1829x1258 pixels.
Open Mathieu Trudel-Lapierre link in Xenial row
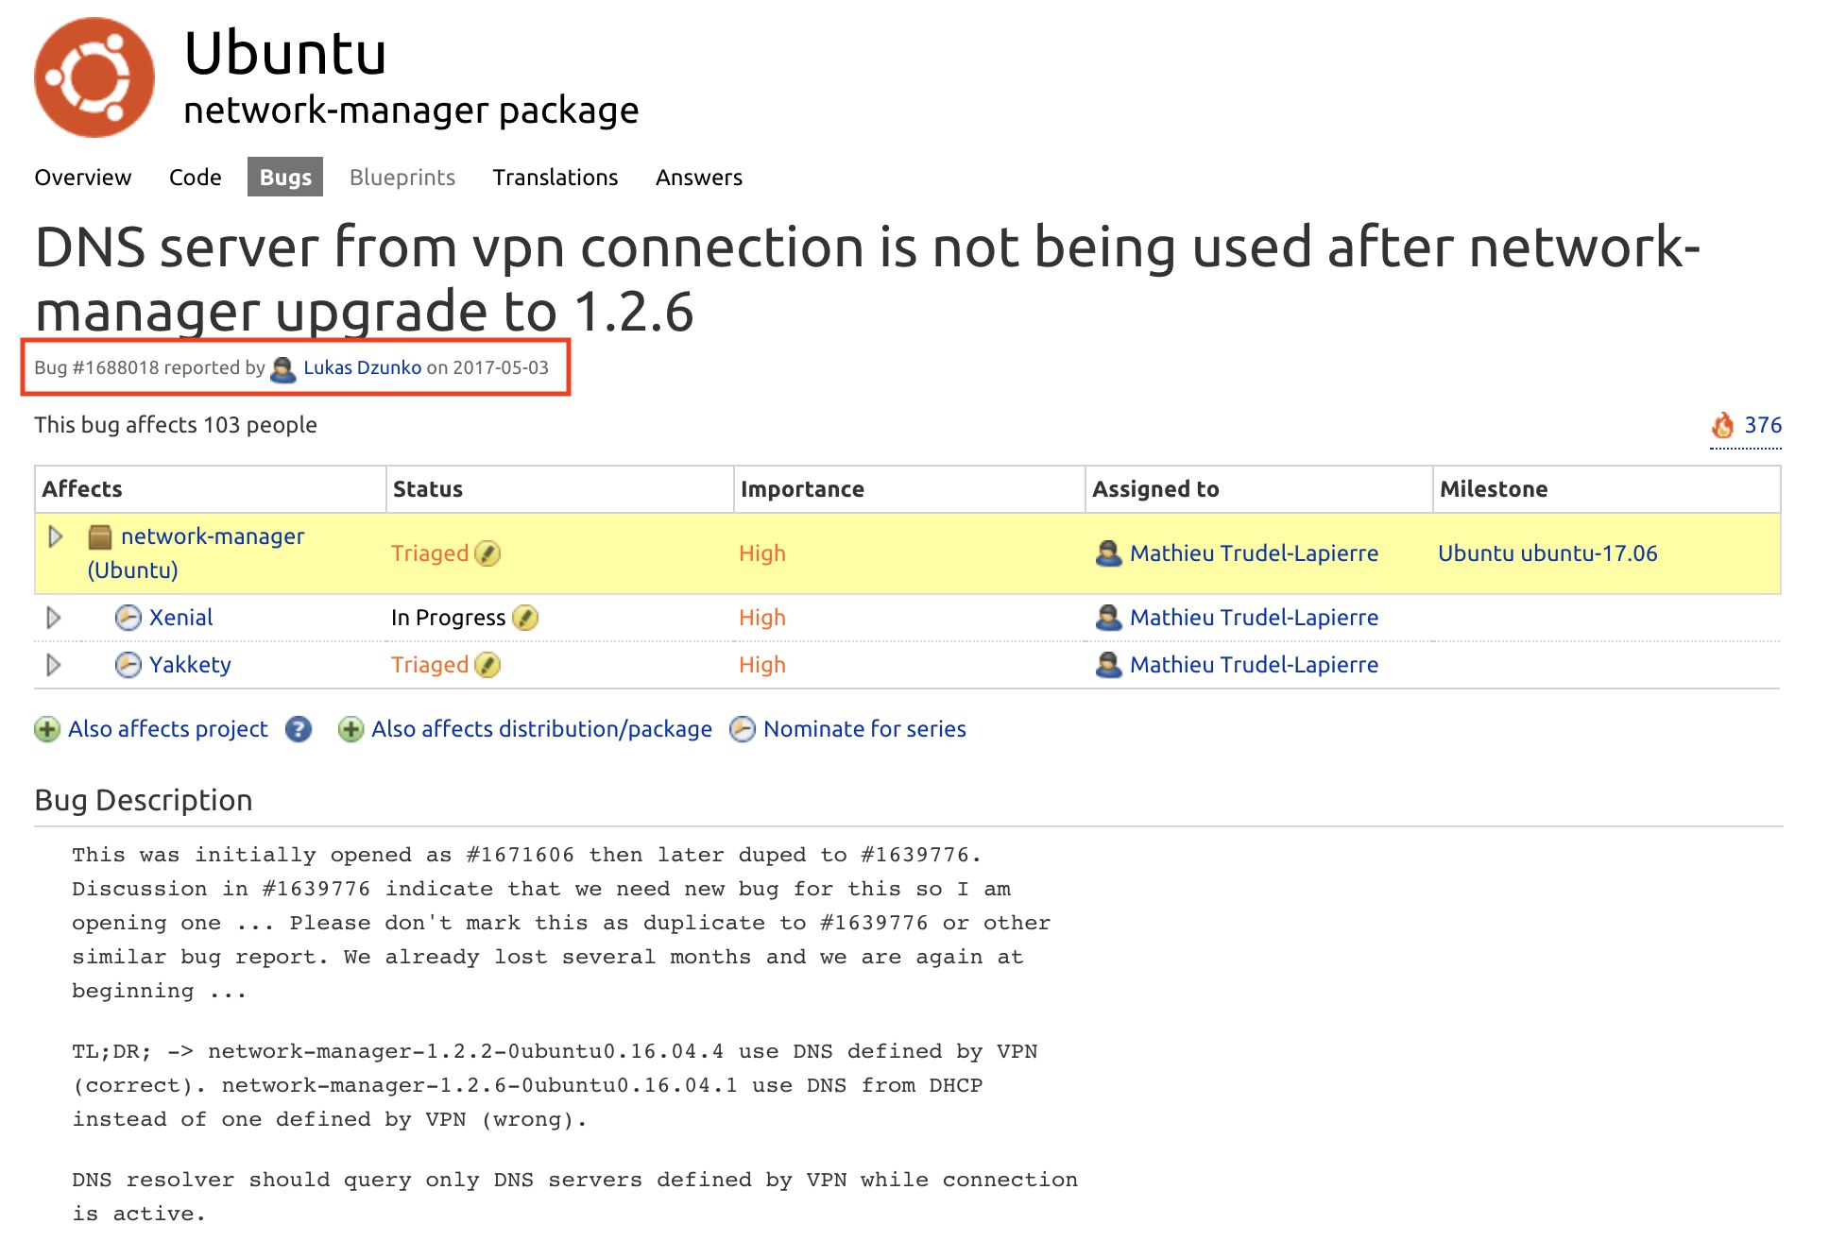1254,618
